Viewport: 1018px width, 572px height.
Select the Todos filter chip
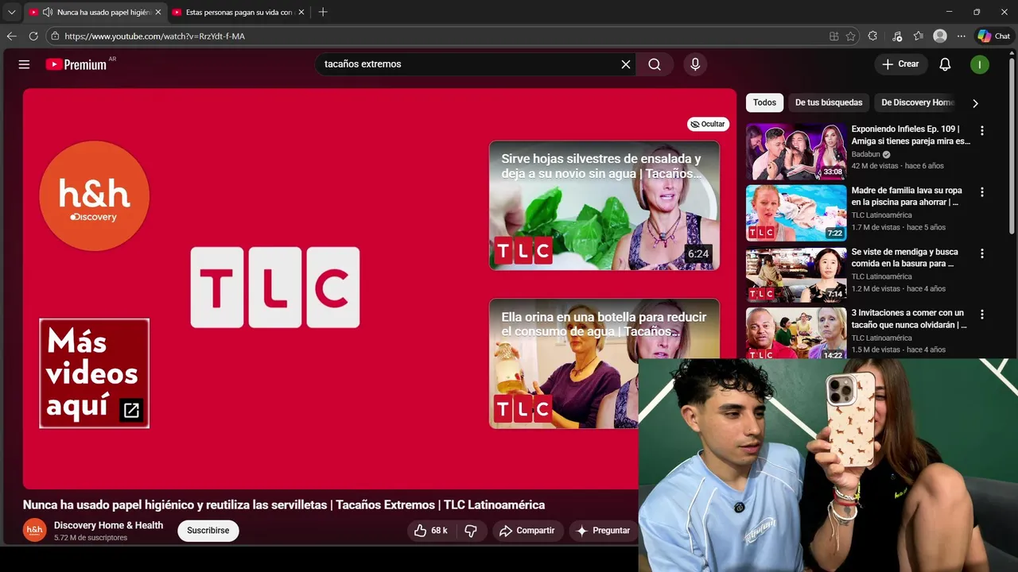(764, 102)
